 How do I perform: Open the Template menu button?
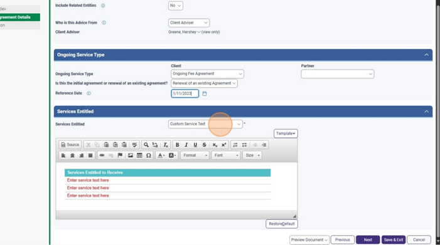point(286,133)
